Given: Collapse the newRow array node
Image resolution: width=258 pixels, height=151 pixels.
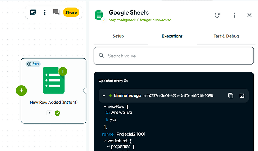Looking at the screenshot, I should [x=105, y=107].
